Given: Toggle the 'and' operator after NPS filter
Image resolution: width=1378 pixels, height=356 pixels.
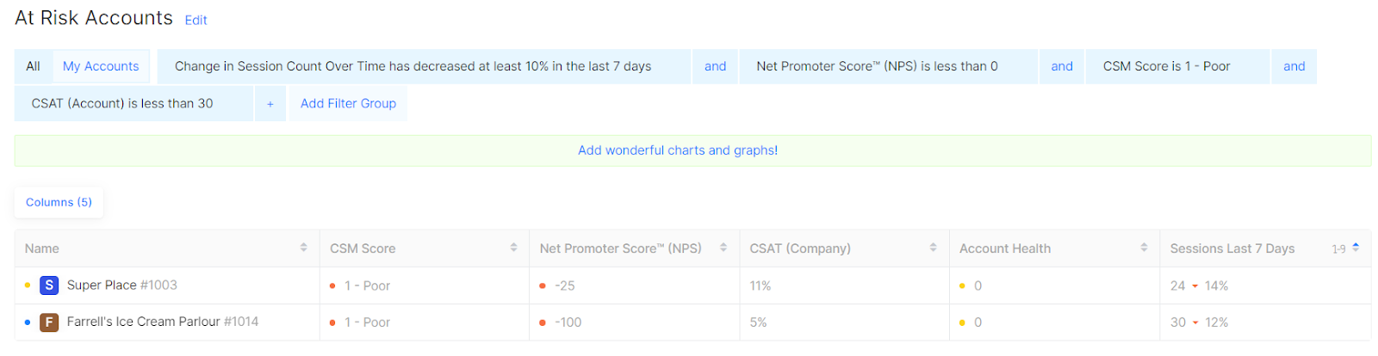Looking at the screenshot, I should tap(1062, 66).
